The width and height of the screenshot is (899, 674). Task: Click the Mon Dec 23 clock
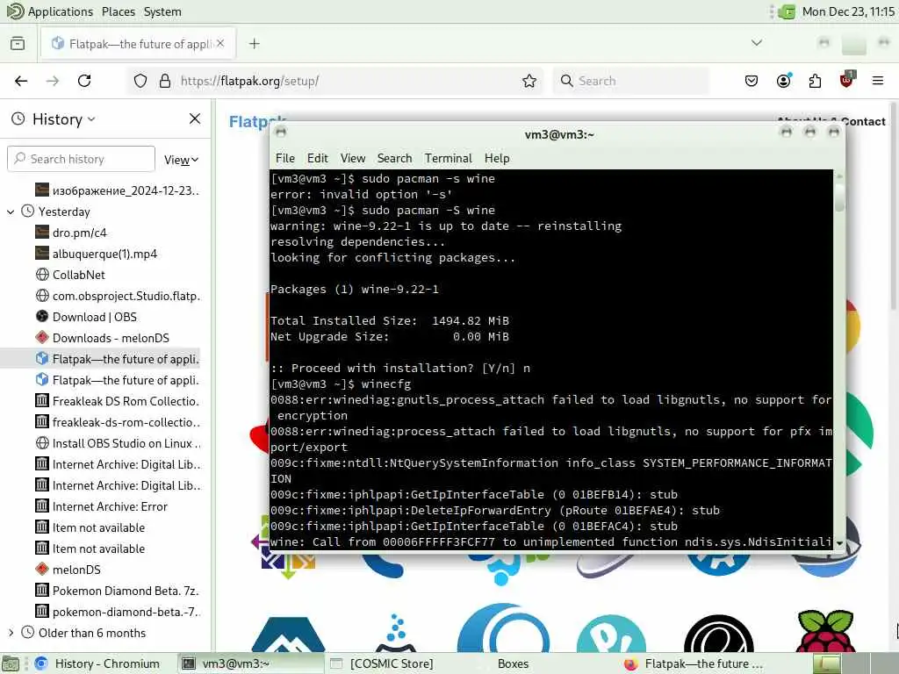click(x=849, y=11)
